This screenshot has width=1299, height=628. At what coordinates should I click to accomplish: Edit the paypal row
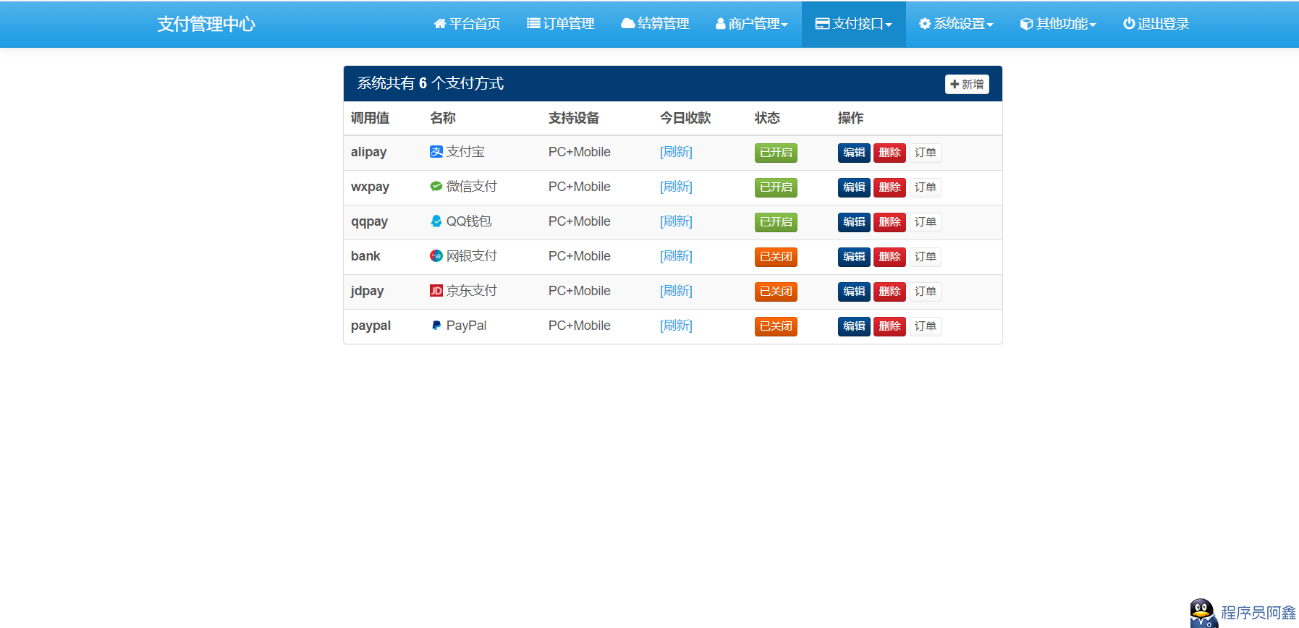point(854,326)
